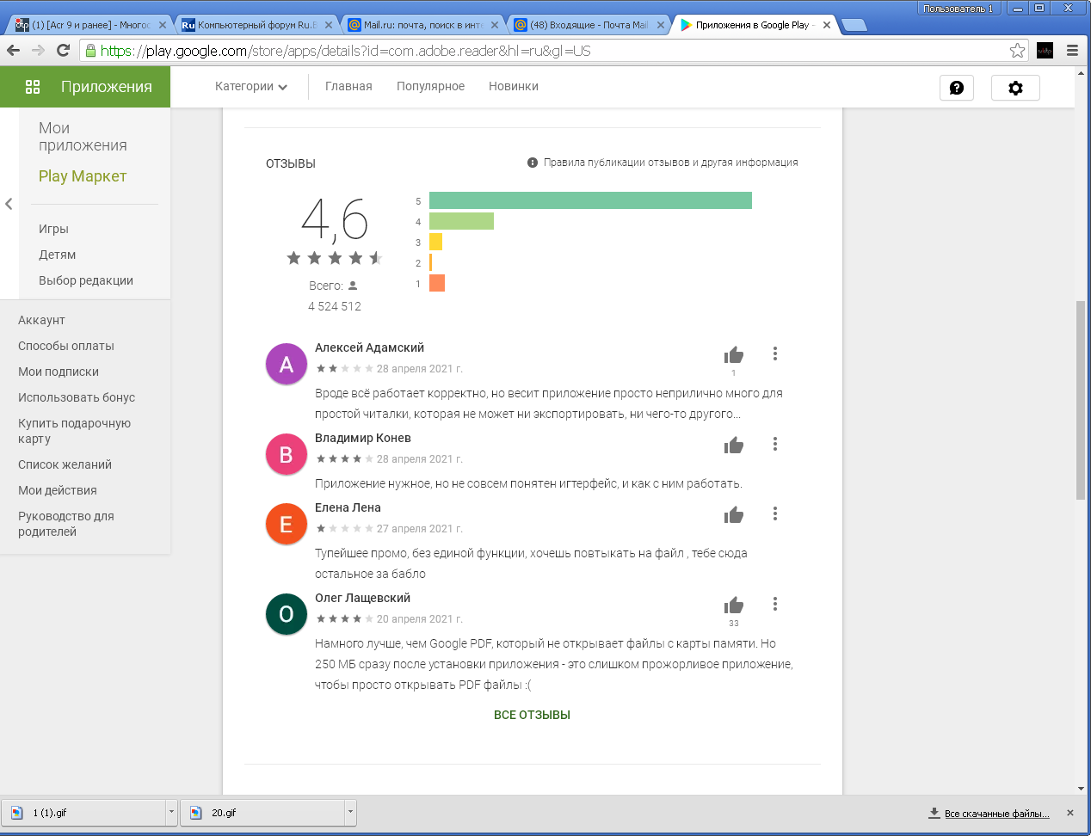
Task: Click the page vertical scrollbar thumb
Action: 1081,400
